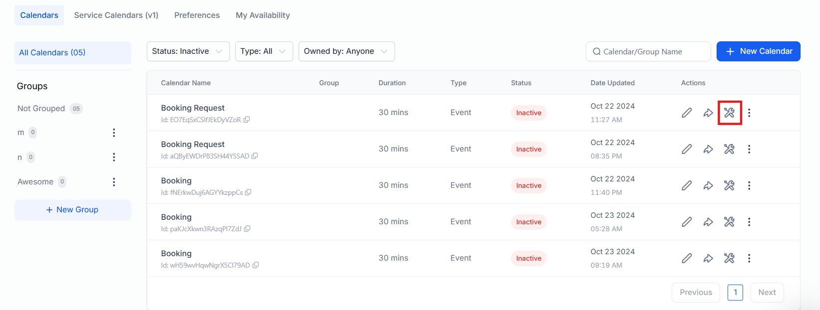Open the My Availability tab
The width and height of the screenshot is (820, 310).
pos(263,15)
